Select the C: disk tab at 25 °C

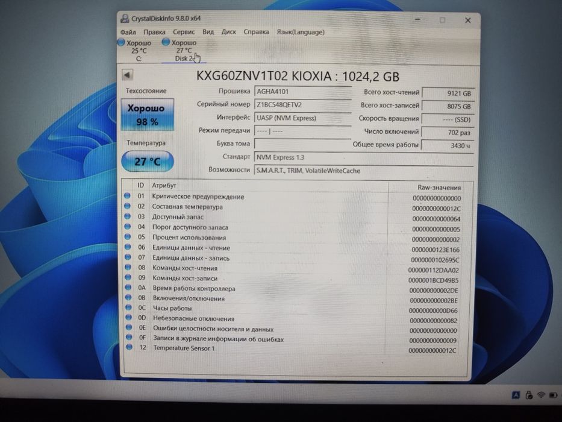pyautogui.click(x=136, y=51)
